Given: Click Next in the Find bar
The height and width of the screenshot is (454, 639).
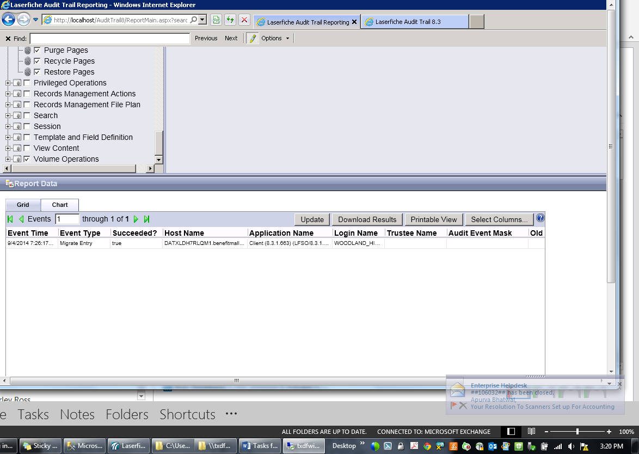Looking at the screenshot, I should click(231, 38).
